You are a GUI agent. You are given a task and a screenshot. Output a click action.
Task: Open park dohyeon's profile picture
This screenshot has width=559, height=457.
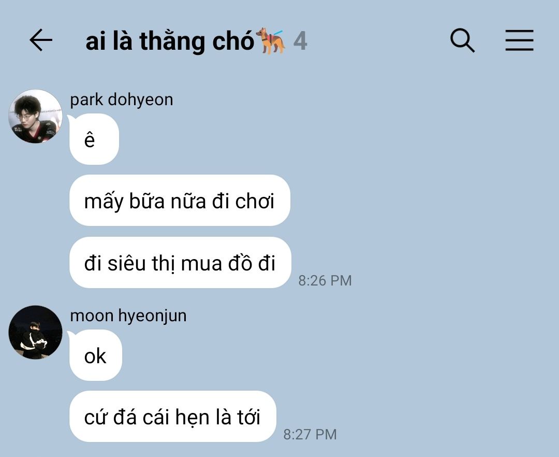[35, 116]
